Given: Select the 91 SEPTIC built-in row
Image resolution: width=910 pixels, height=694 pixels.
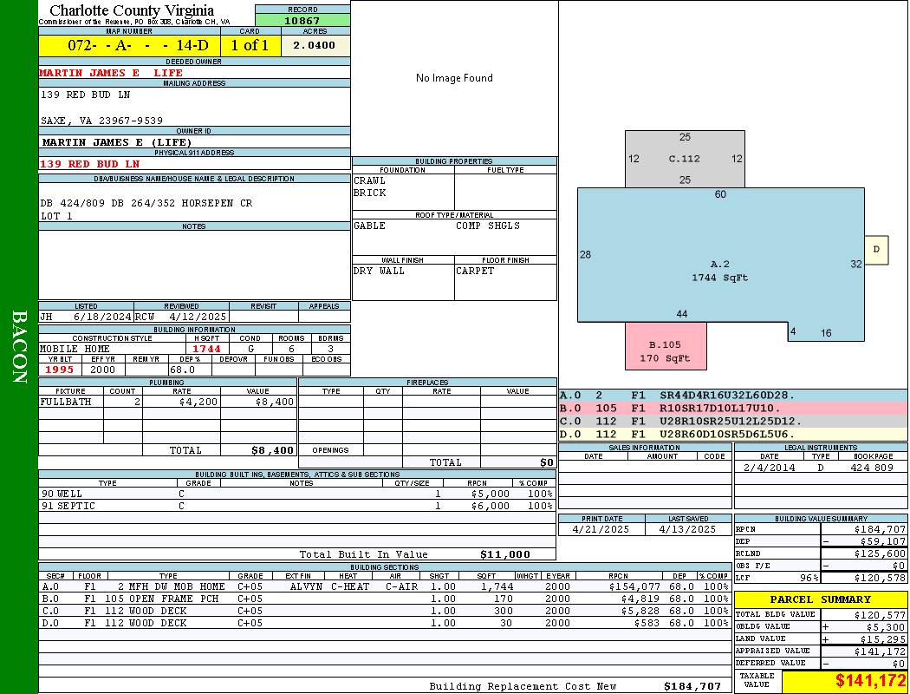Looking at the screenshot, I should click(x=296, y=506).
